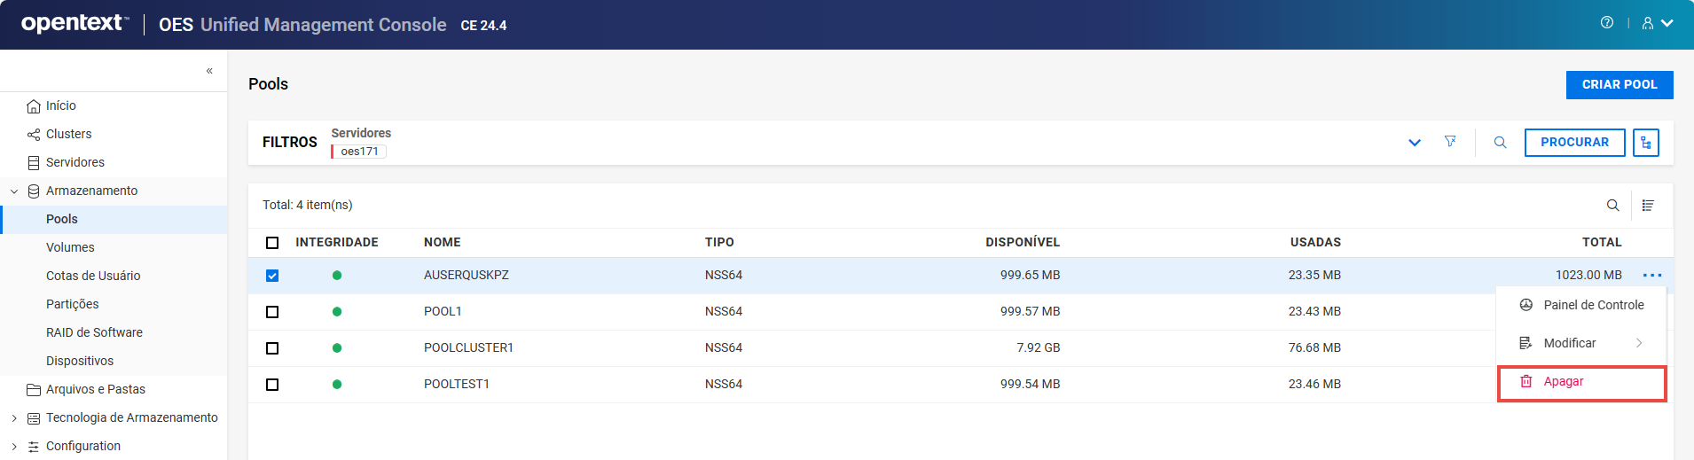
Task: Open the column settings list icon
Action: 1648,206
